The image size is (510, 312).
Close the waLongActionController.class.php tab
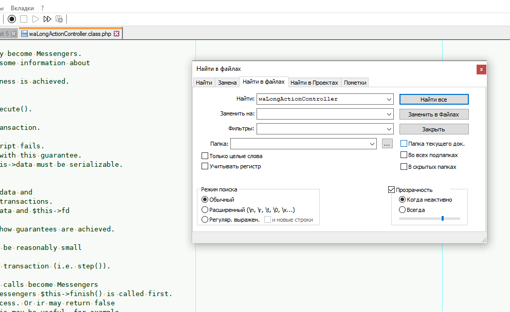click(116, 34)
